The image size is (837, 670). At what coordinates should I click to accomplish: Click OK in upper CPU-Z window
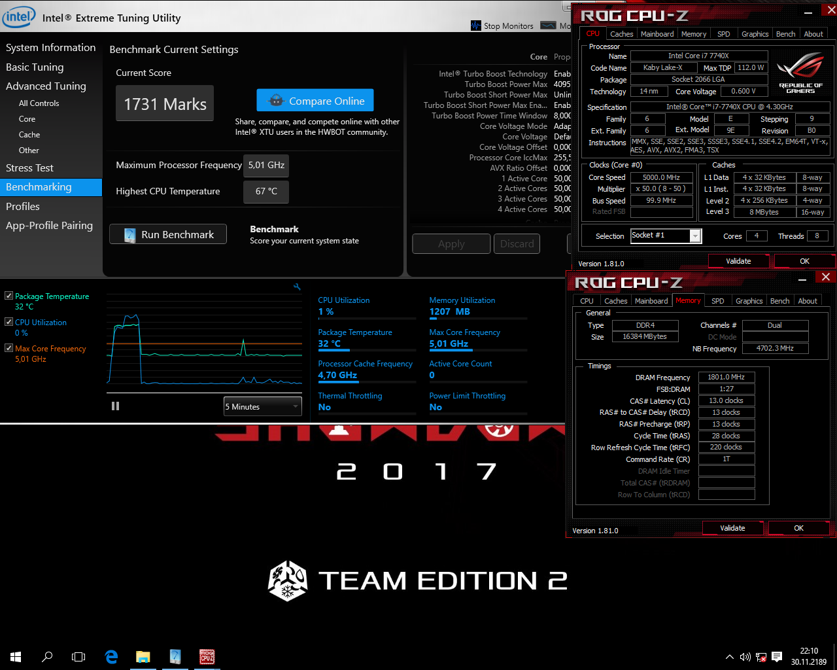[x=804, y=261]
